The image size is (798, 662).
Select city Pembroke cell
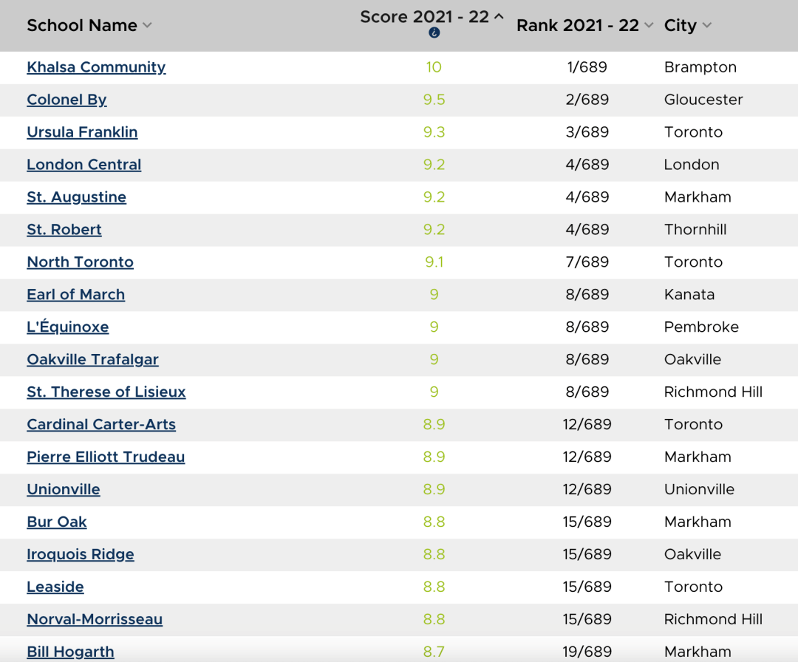[701, 327]
